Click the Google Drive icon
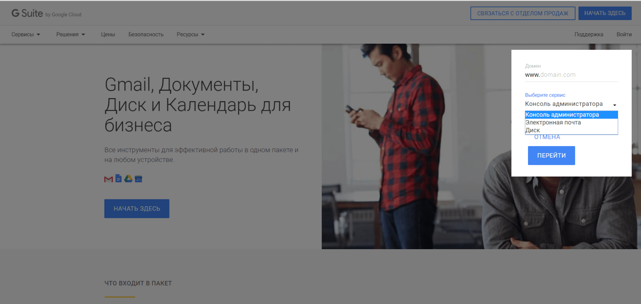The width and height of the screenshot is (641, 304). 129,178
